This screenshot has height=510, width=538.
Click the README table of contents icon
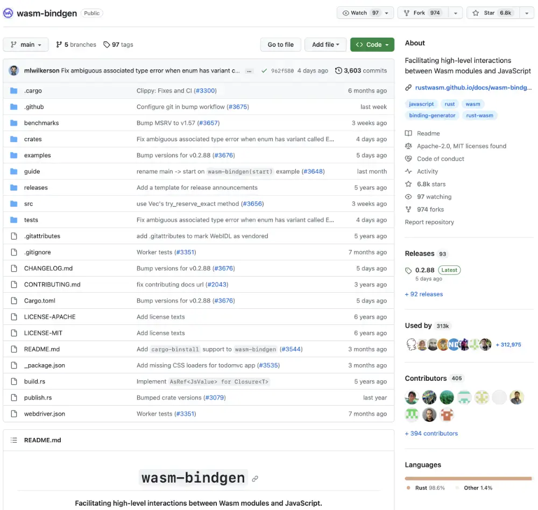coord(13,440)
